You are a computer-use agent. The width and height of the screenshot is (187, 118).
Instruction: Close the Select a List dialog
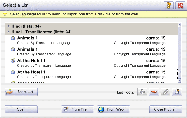180,5
